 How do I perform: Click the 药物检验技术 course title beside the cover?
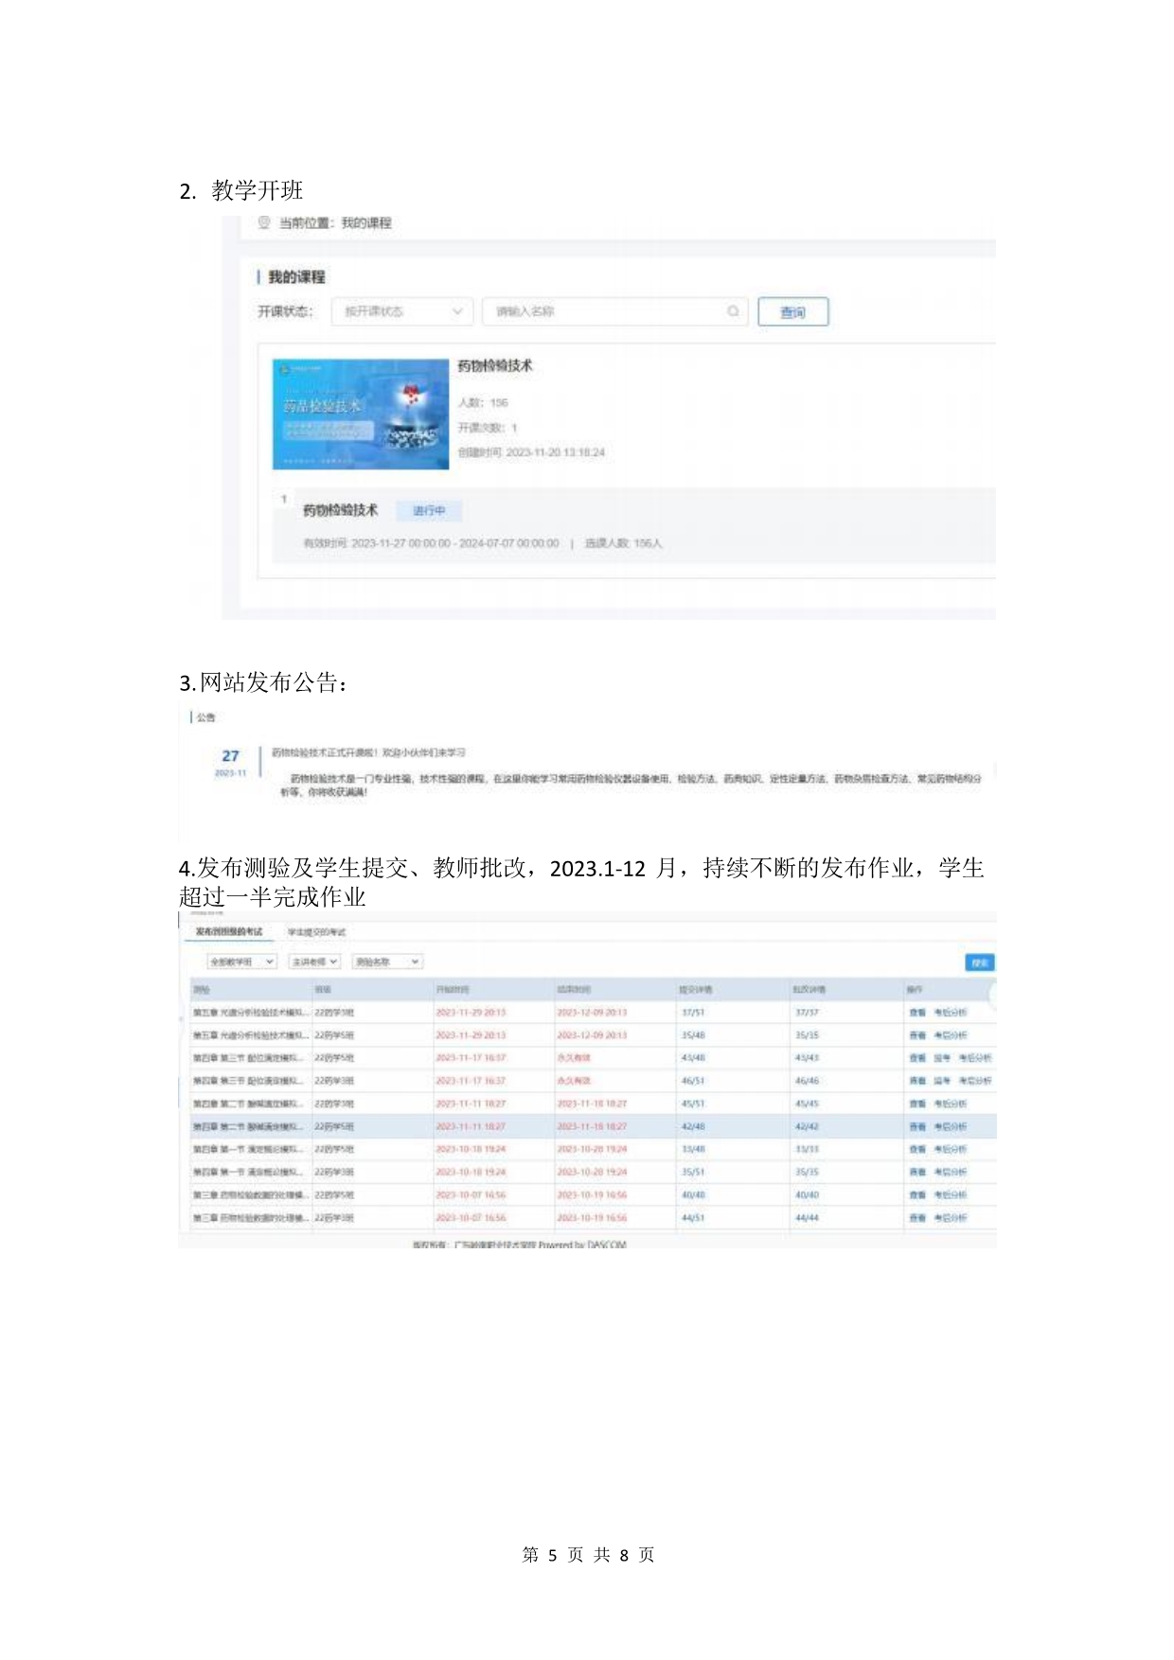click(x=495, y=365)
